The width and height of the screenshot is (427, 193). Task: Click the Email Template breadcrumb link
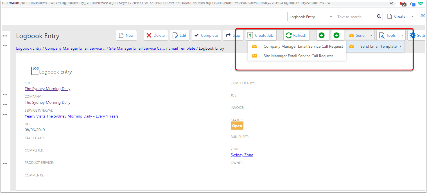tap(182, 48)
